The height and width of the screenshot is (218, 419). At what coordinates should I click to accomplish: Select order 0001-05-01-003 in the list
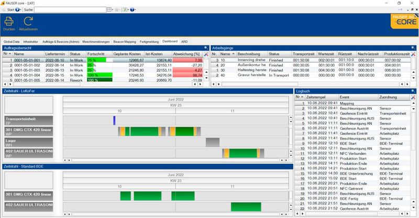click(27, 70)
